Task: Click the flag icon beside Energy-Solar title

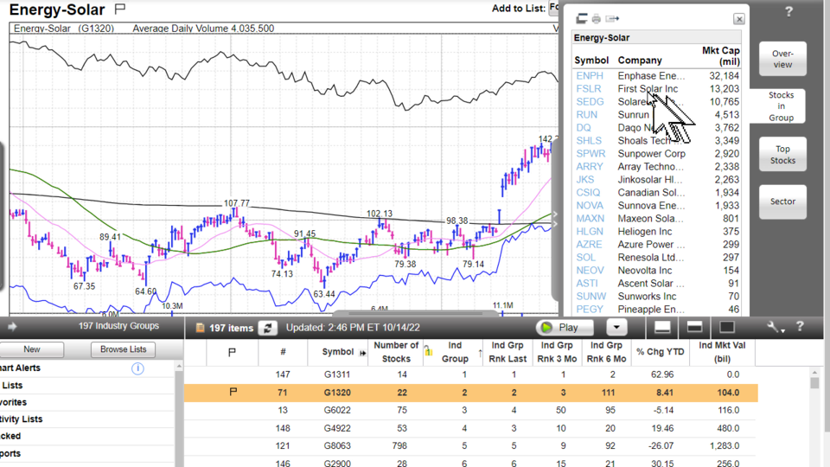Action: 120,10
